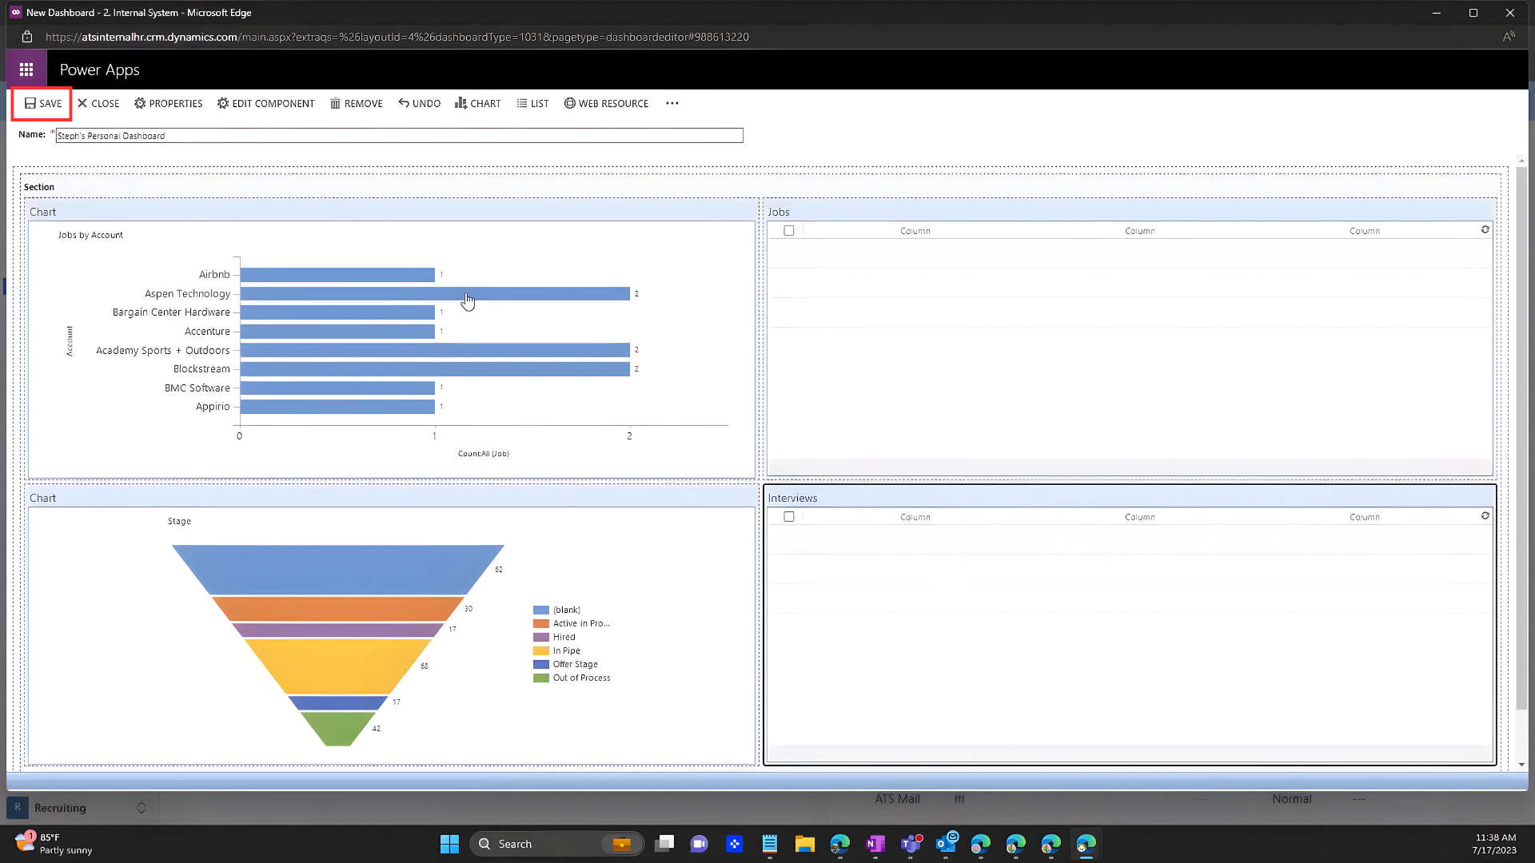Click Edit Component in the toolbar

(x=265, y=104)
